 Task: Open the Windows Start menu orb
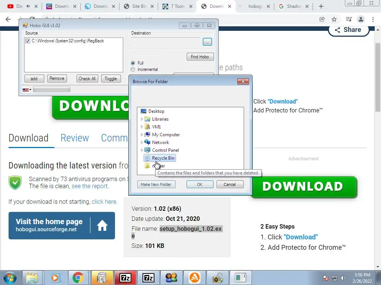(x=10, y=278)
